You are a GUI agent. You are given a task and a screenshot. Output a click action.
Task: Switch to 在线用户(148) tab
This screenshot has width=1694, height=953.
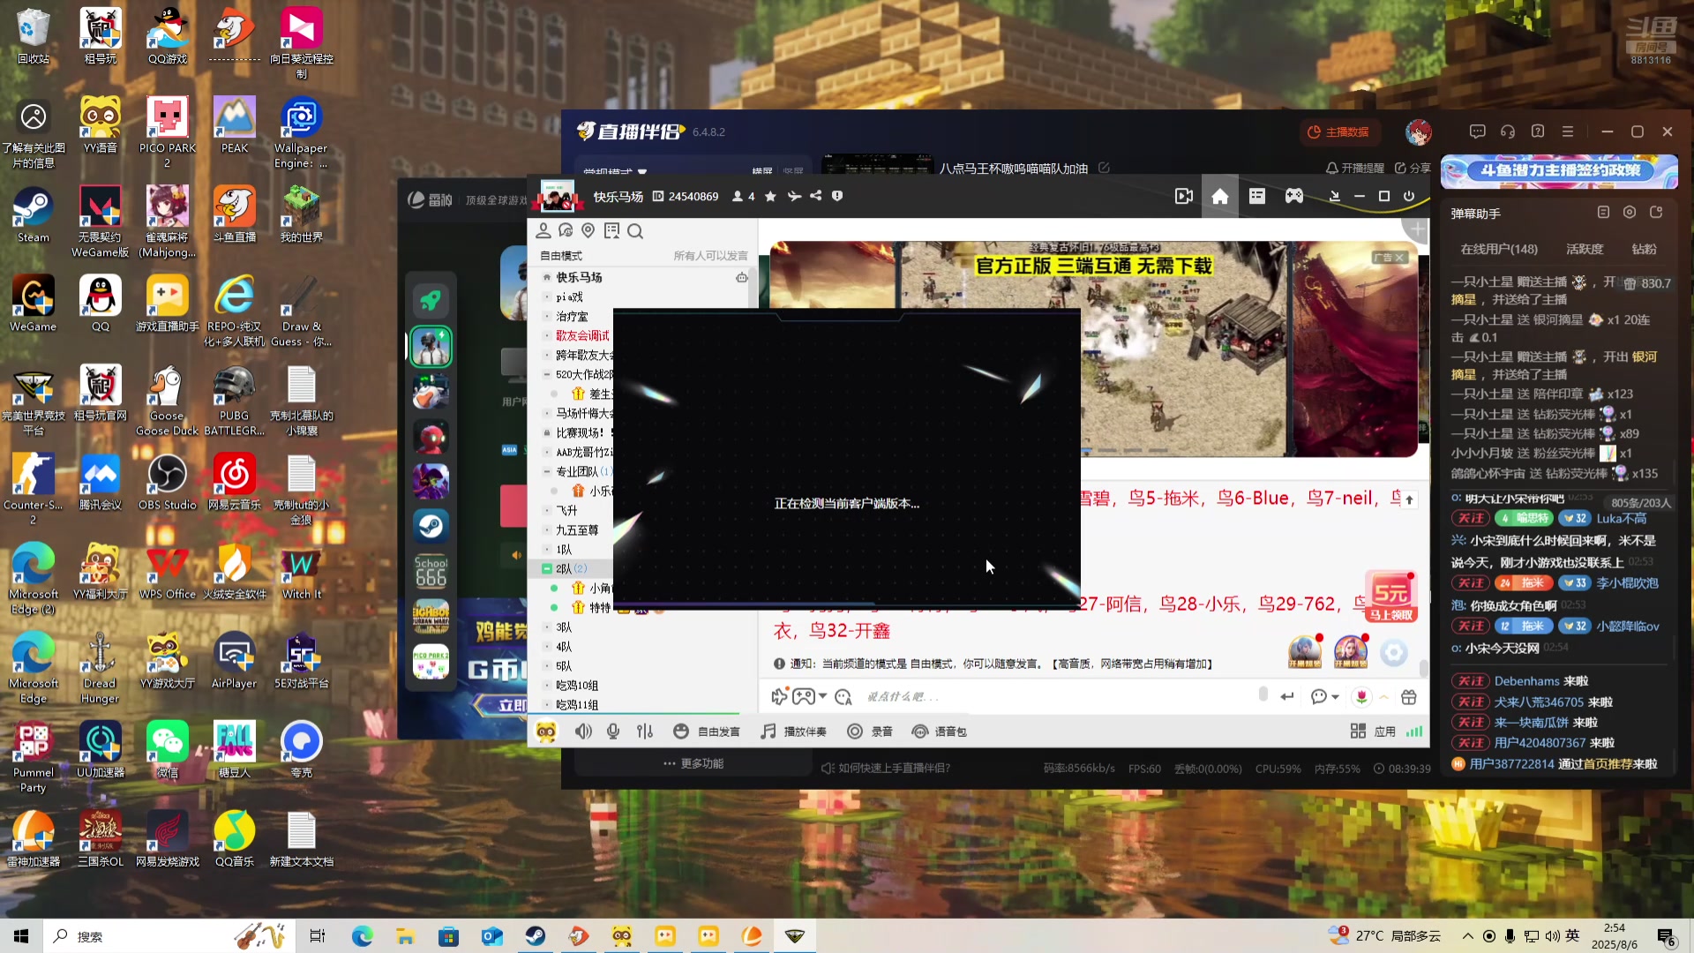click(1499, 250)
